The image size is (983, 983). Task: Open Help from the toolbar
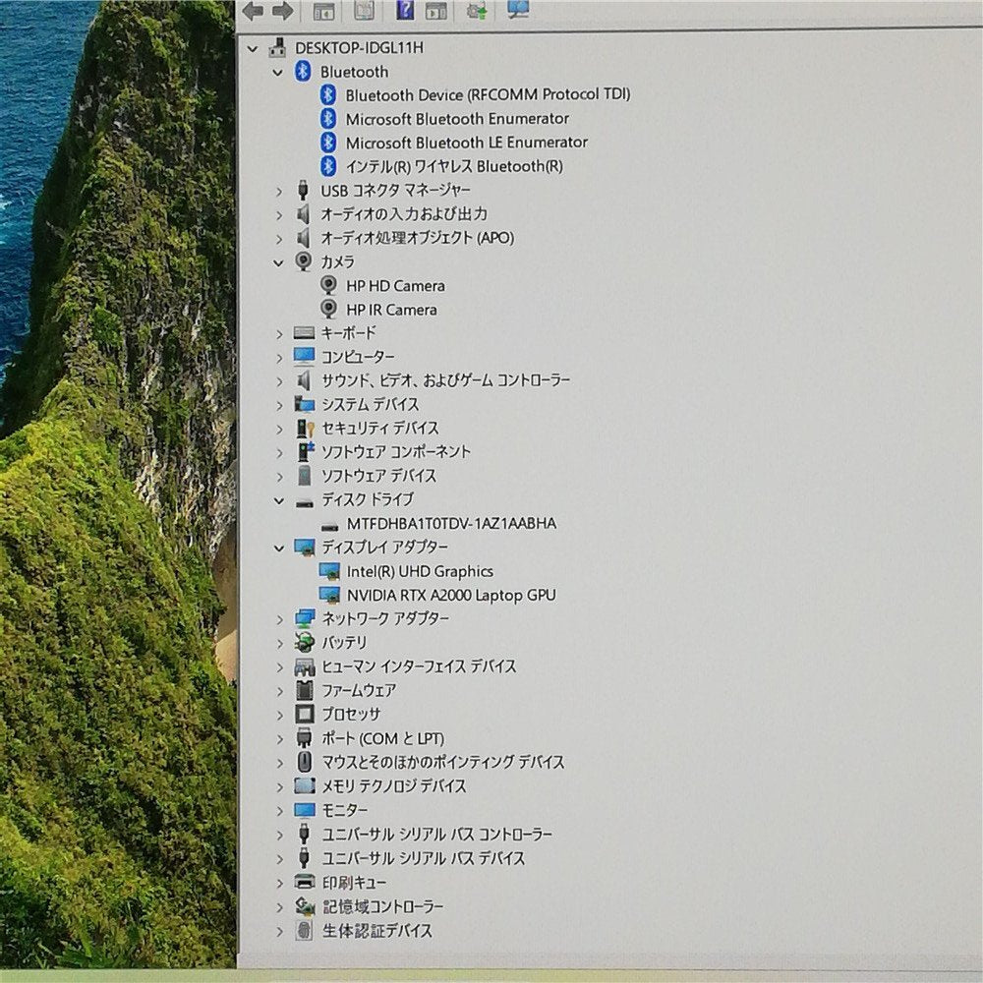coord(404,13)
